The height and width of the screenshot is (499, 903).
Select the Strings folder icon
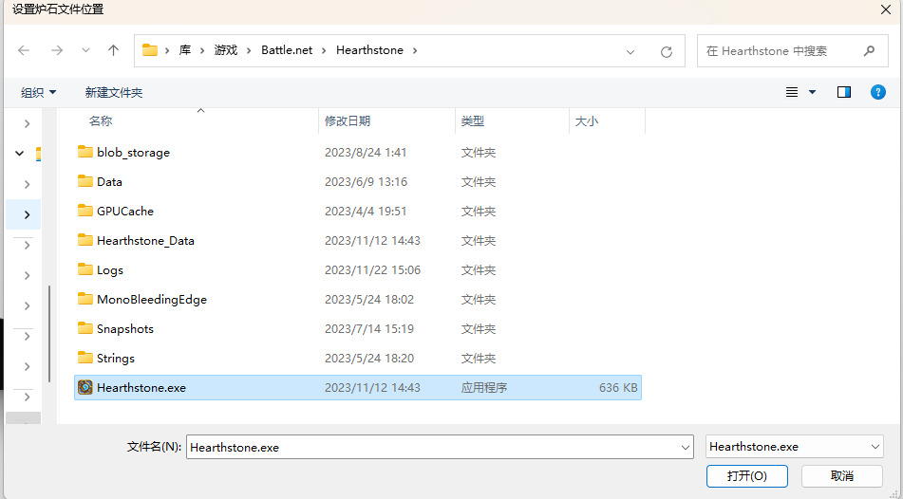point(85,358)
